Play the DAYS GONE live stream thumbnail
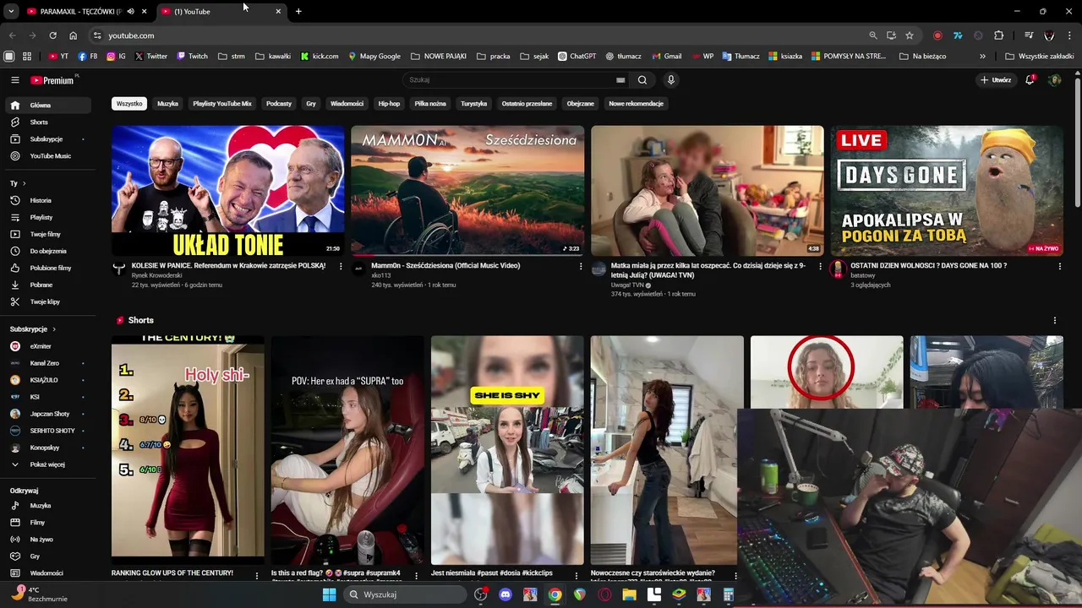Image resolution: width=1082 pixels, height=608 pixels. [947, 191]
